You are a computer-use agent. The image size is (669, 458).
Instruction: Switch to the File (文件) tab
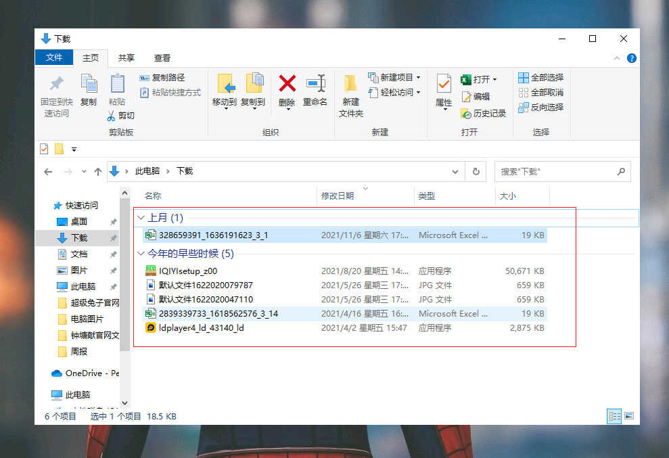click(x=54, y=58)
